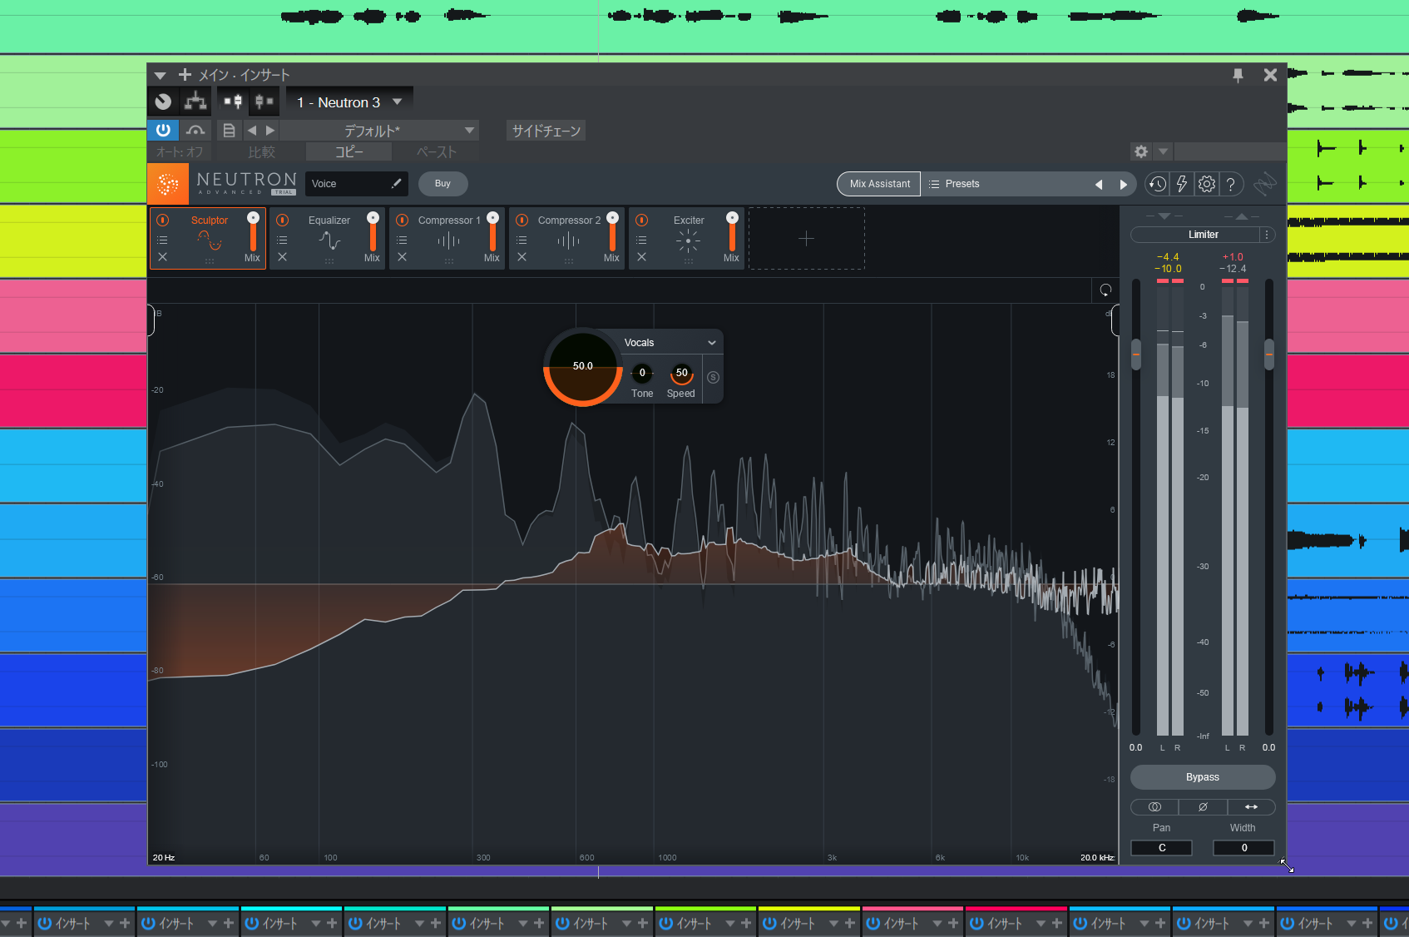Toggle Sculptor module power
1409x937 pixels.
coord(163,221)
